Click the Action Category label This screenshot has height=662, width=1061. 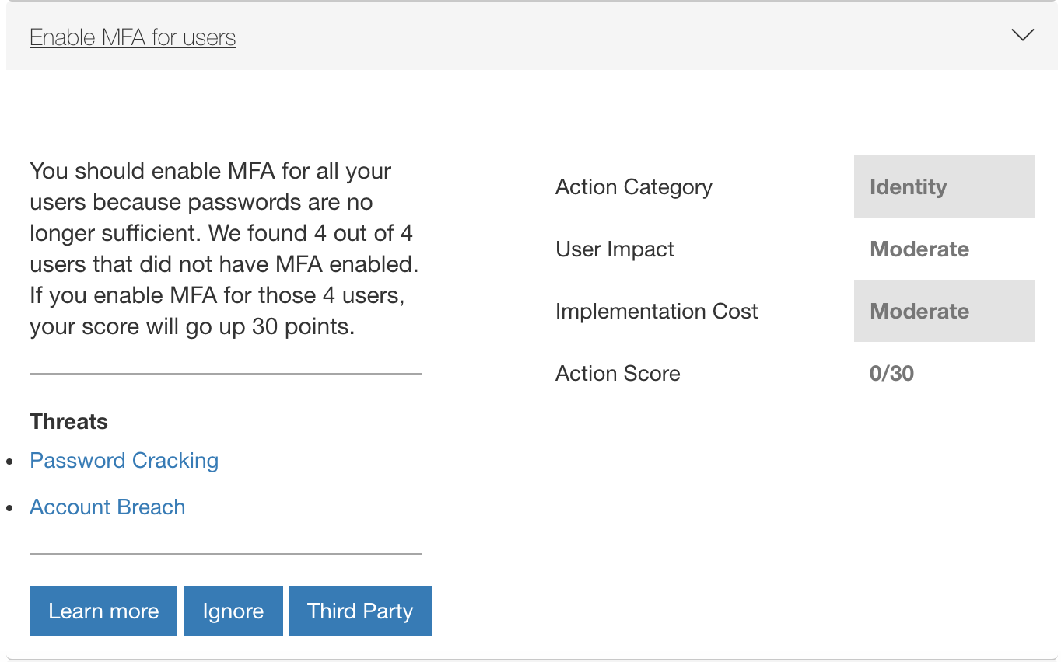633,187
